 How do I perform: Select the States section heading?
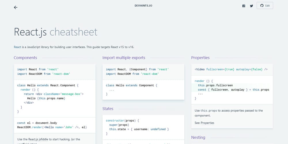[108, 109]
